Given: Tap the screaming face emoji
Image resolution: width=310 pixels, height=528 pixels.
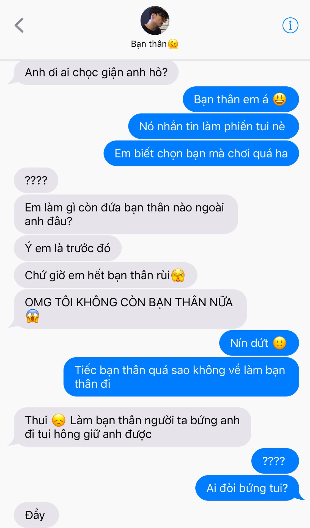Looking at the screenshot, I should pos(33,316).
